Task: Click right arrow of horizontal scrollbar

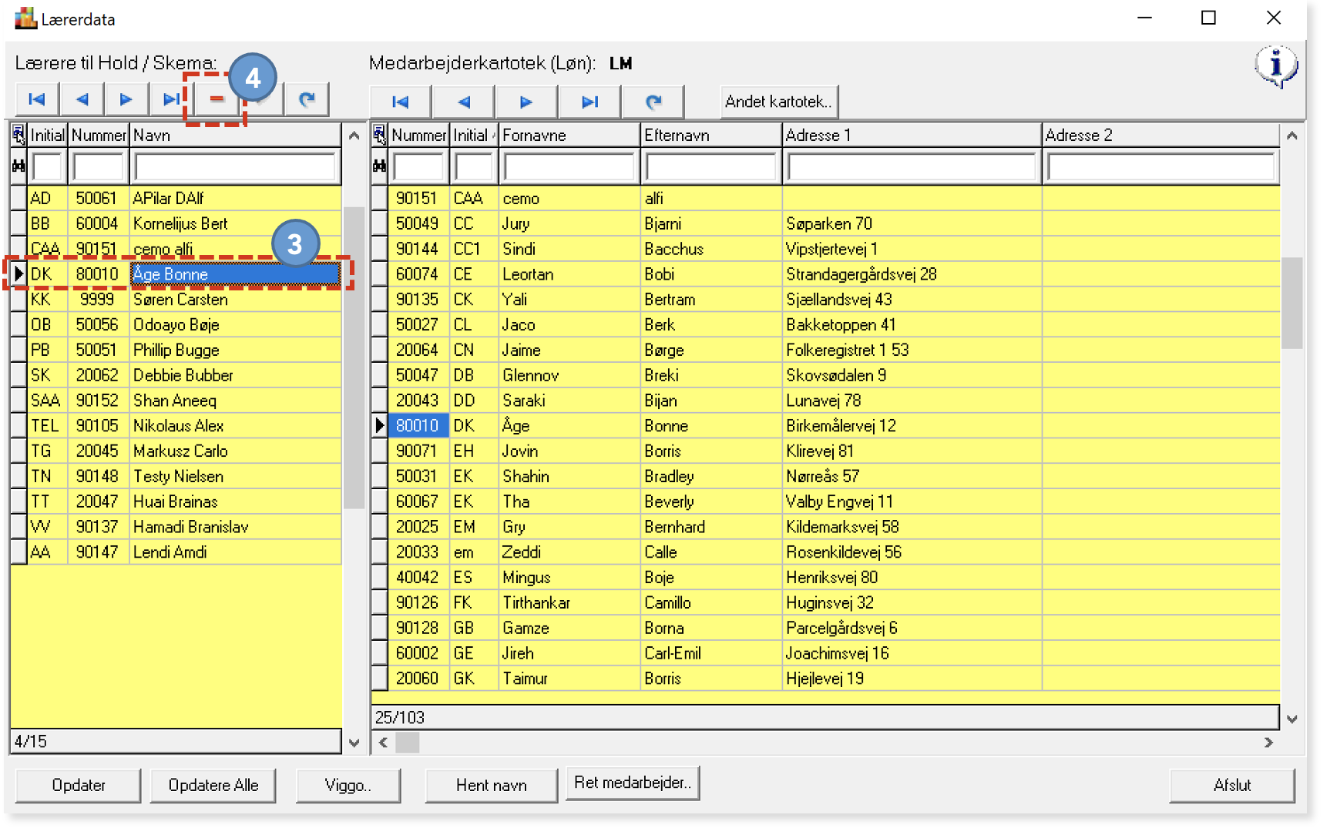Action: click(1268, 743)
